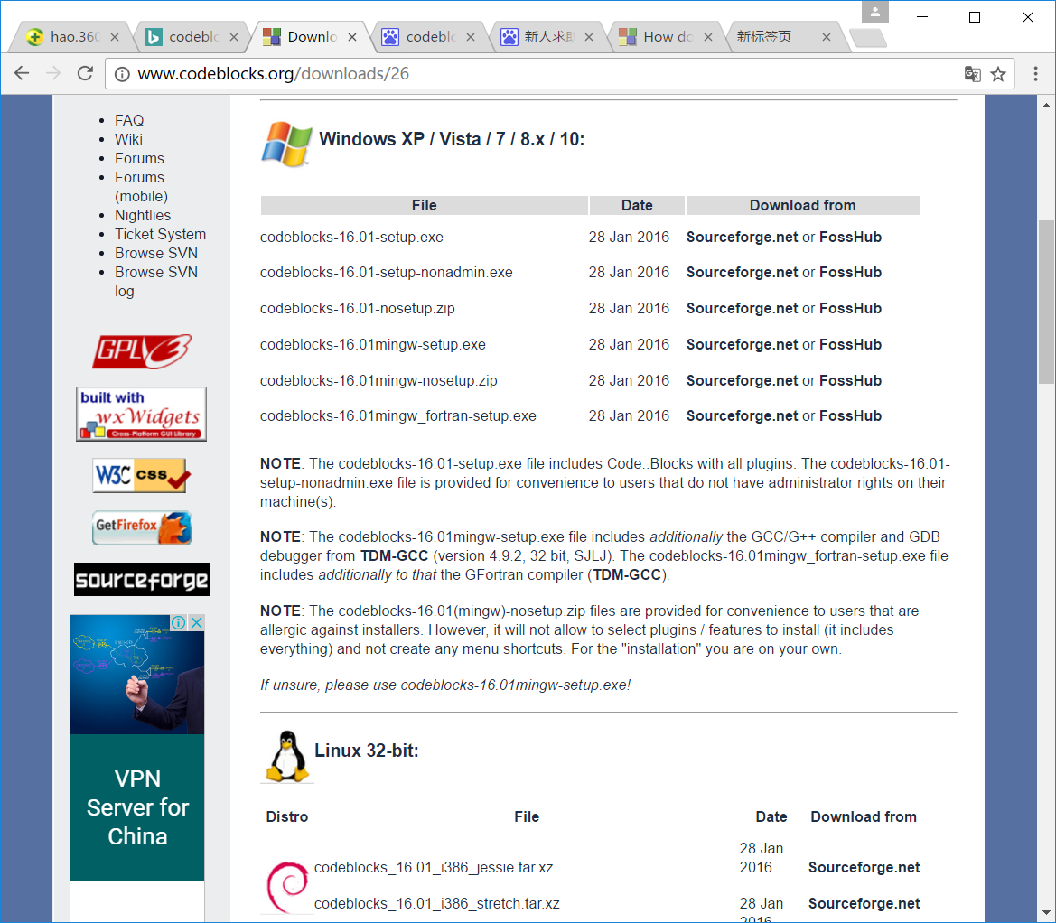
Task: Open the Forums sidebar link
Action: (139, 158)
